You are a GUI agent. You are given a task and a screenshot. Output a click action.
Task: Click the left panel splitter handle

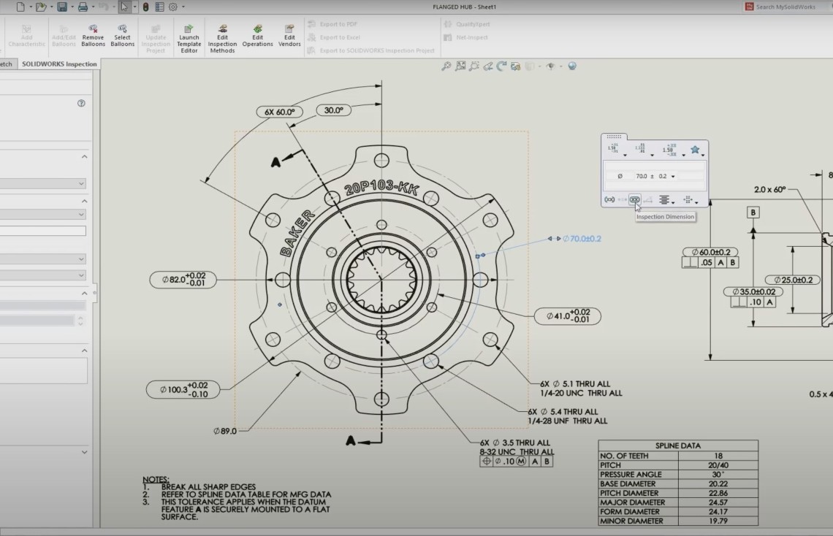coord(94,292)
